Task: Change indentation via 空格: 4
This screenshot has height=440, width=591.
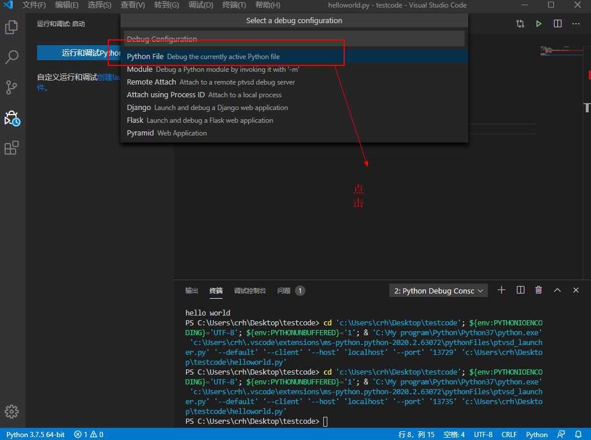Action: (454, 434)
